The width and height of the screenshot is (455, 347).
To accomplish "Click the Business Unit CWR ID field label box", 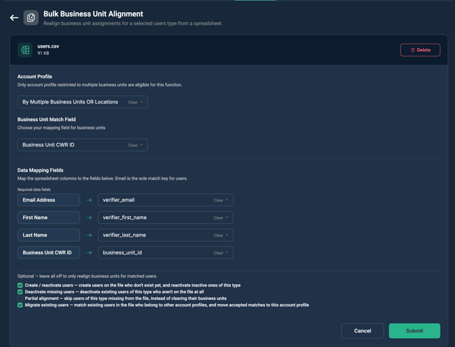I will click(x=48, y=253).
